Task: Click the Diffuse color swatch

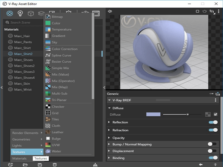Action: 153,114
